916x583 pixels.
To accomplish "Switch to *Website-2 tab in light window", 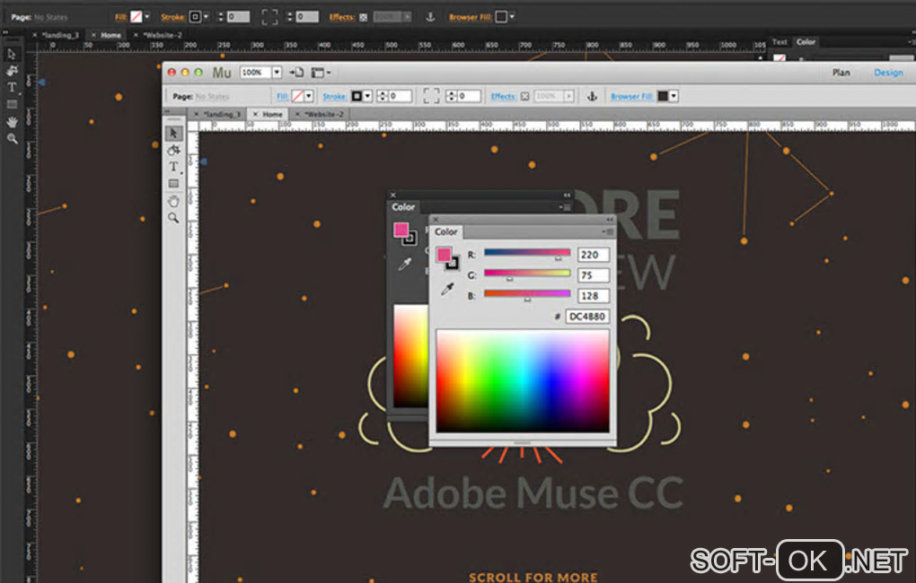I will coord(320,114).
